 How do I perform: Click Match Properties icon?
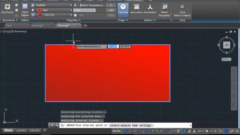pyautogui.click(x=165, y=7)
